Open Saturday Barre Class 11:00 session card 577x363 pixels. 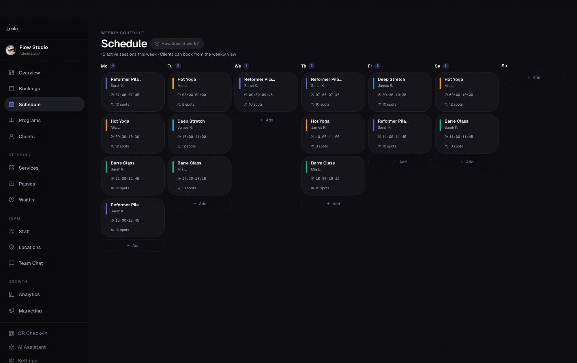[467, 134]
